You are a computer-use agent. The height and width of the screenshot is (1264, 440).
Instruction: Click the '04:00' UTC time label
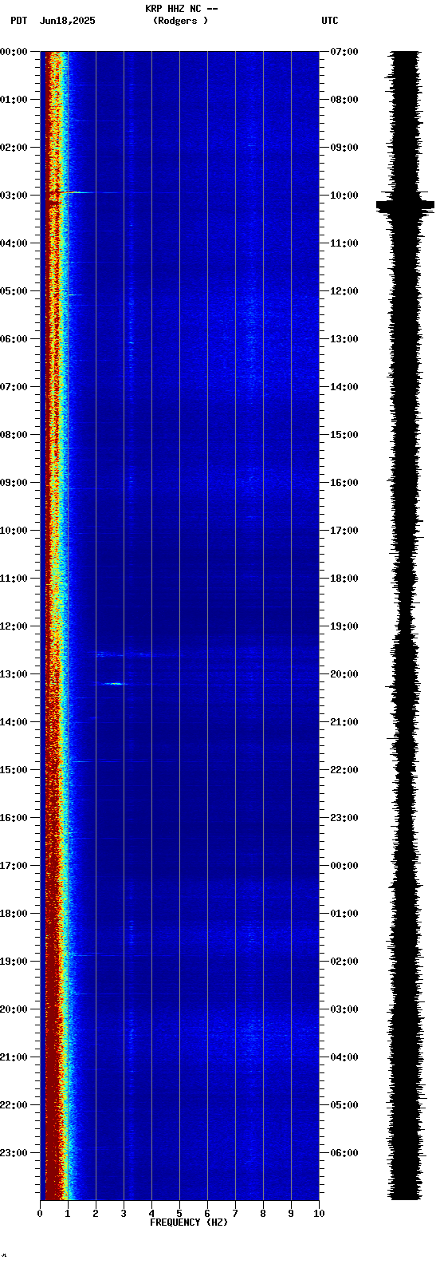(x=344, y=1057)
